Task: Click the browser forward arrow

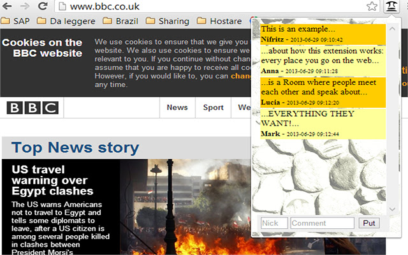Action: click(25, 6)
